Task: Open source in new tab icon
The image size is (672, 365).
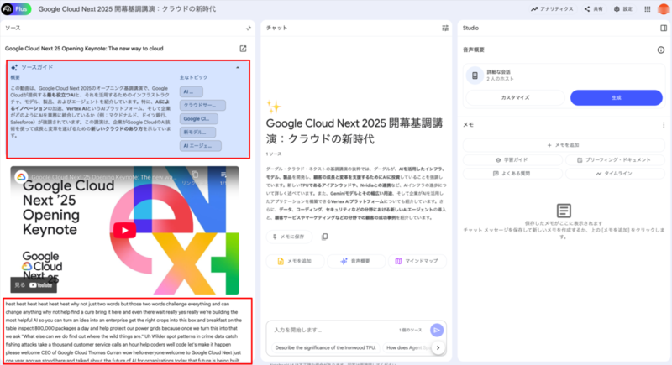Action: point(243,49)
